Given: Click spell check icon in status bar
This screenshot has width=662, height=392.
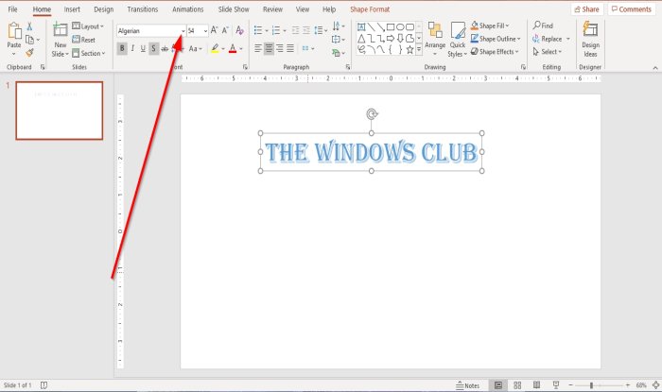Looking at the screenshot, I should click(44, 385).
